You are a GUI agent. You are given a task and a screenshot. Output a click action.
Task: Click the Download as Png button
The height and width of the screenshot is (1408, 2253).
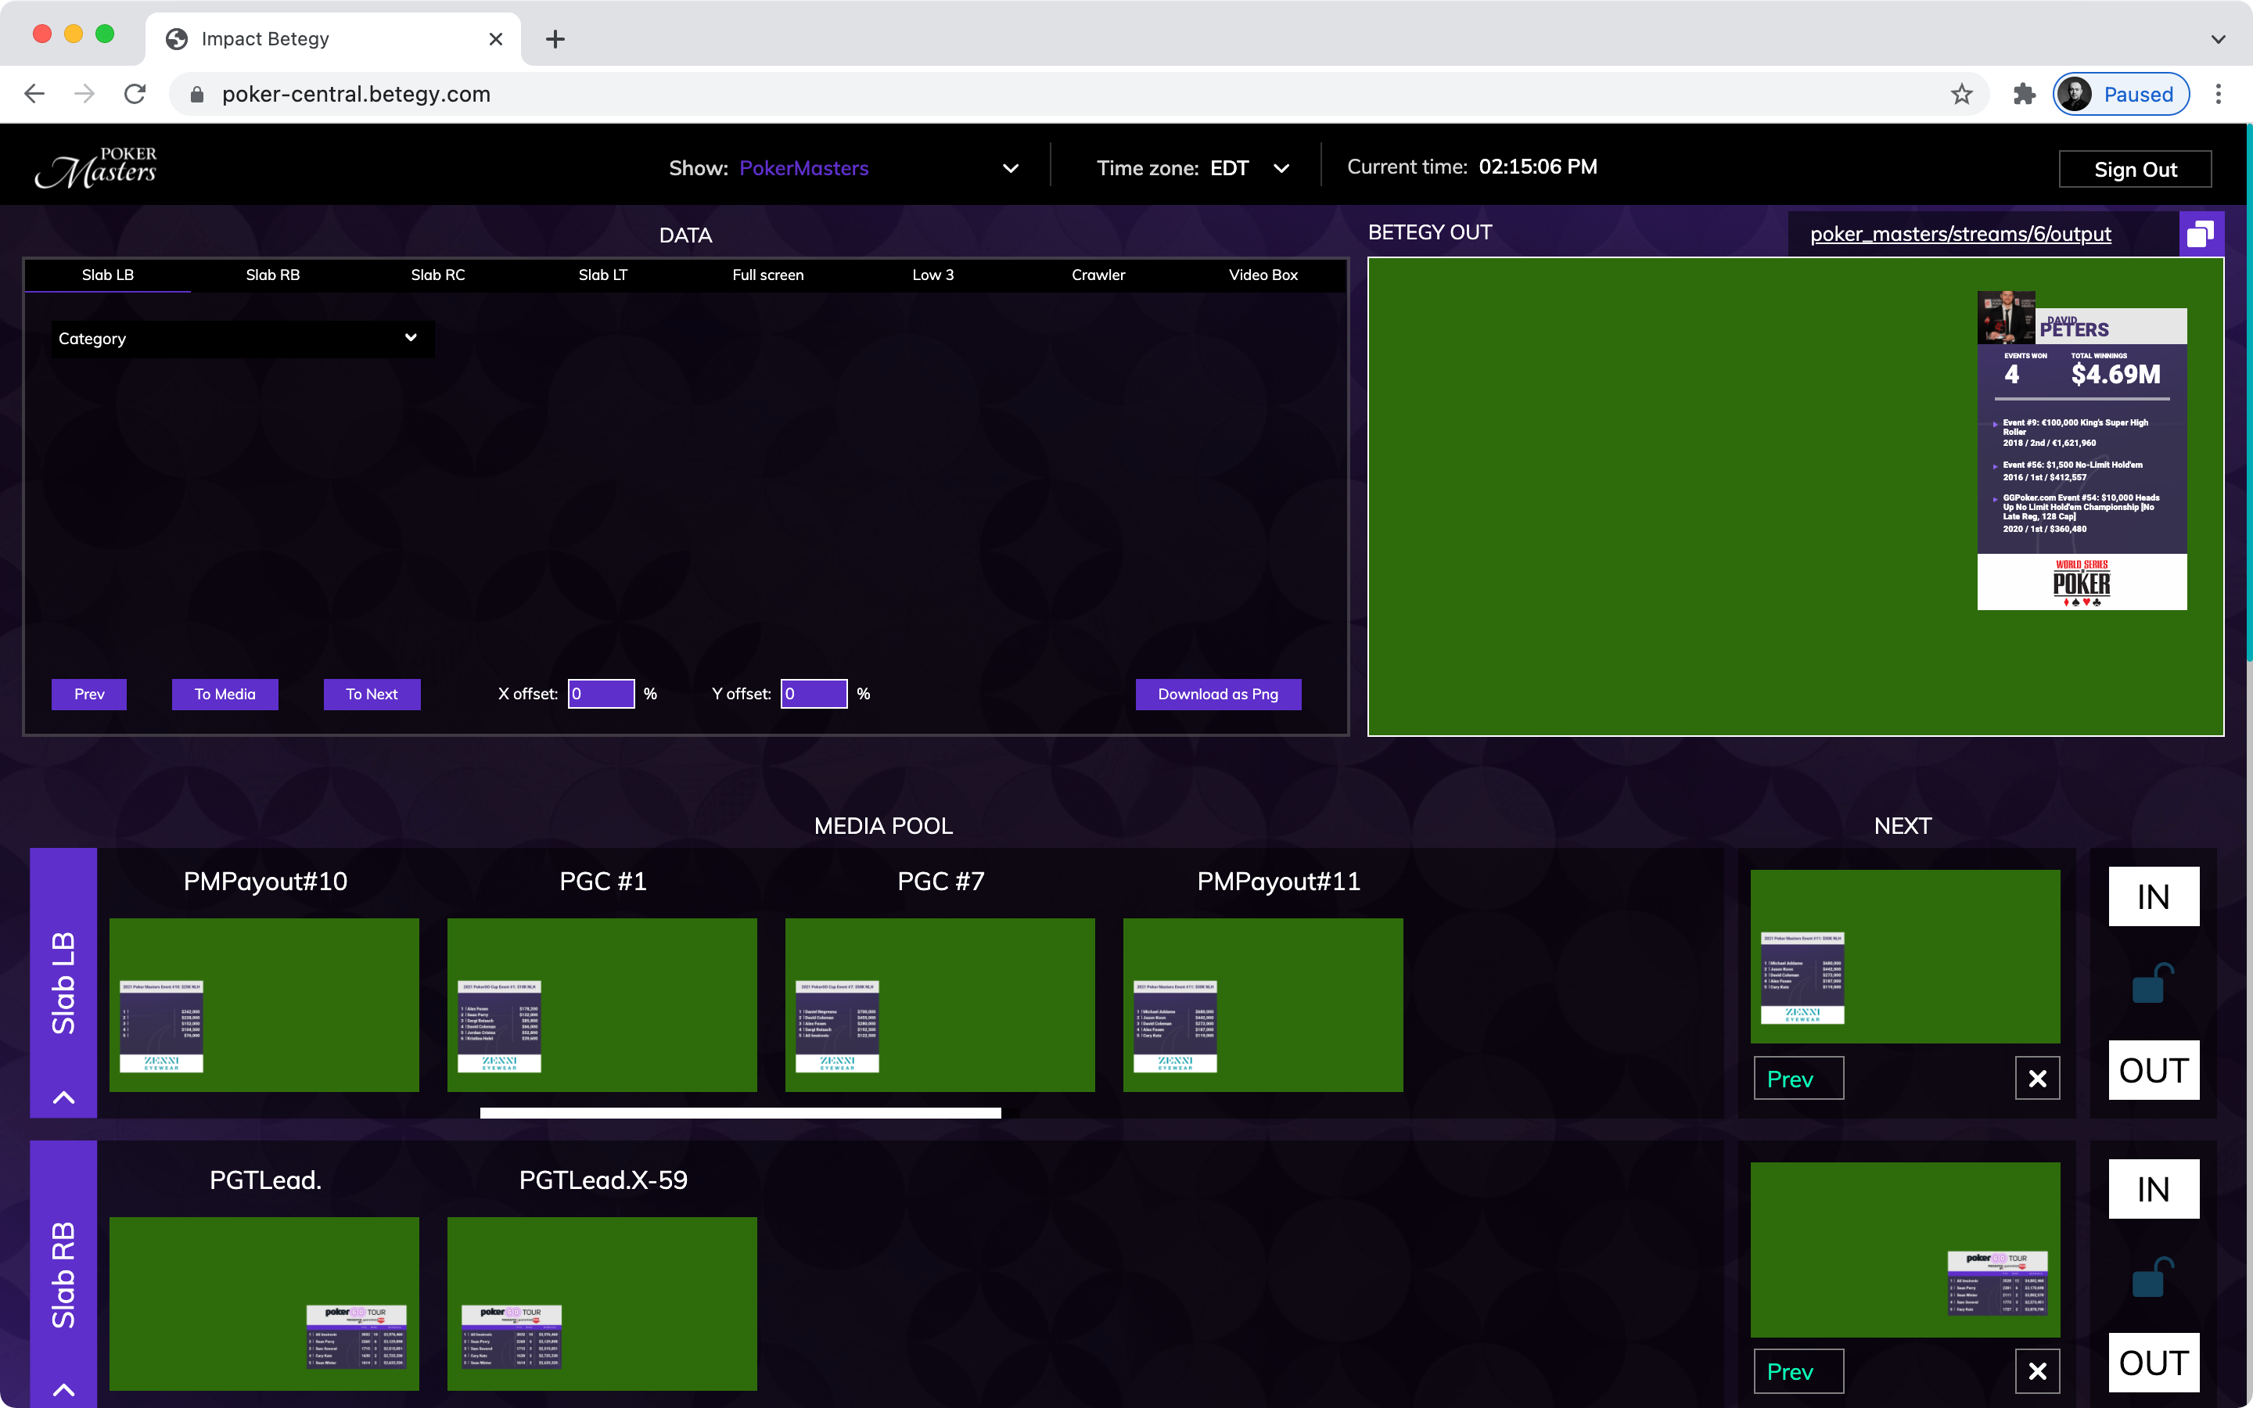point(1218,694)
